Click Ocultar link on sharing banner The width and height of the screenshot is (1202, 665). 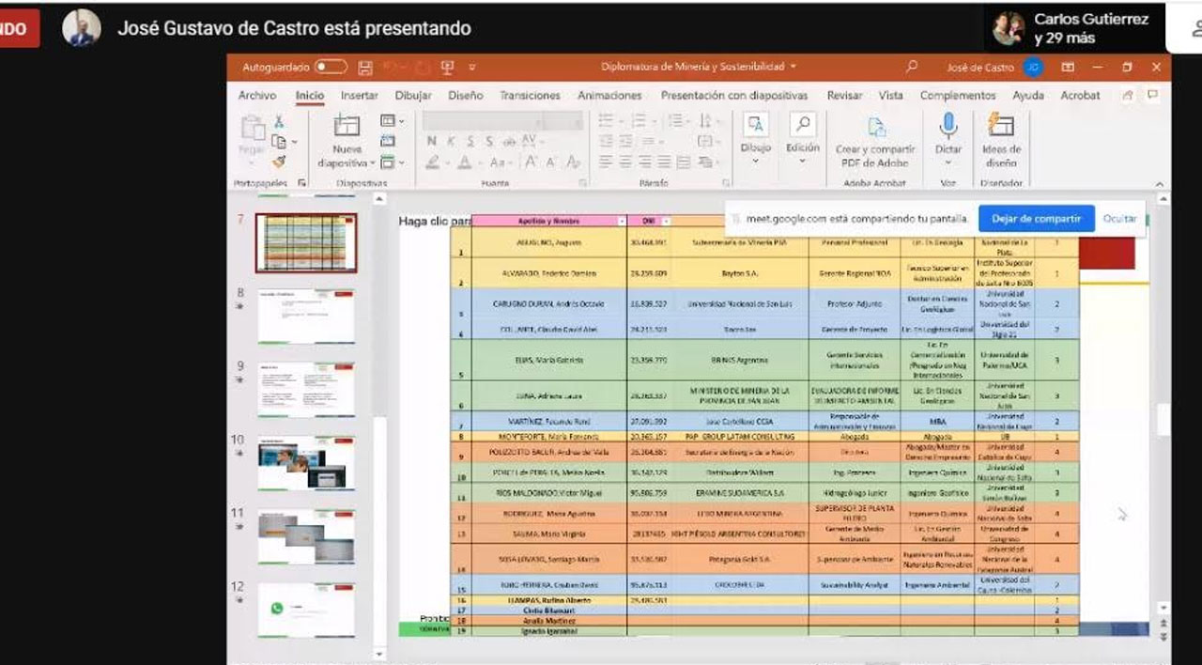click(1119, 219)
